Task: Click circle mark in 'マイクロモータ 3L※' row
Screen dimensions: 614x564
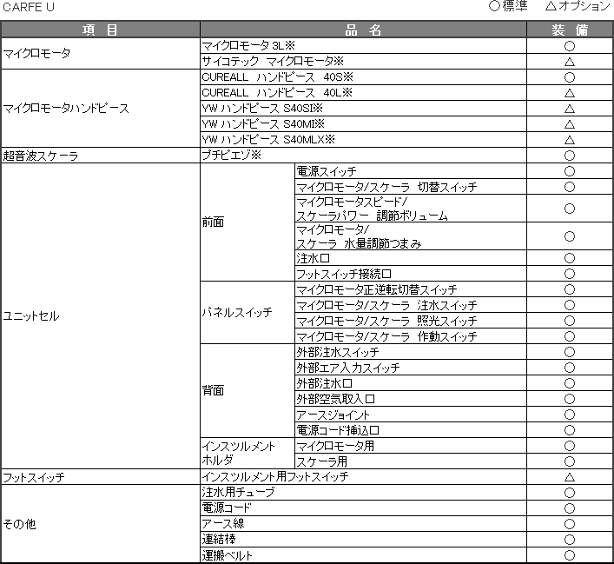Action: pos(570,46)
